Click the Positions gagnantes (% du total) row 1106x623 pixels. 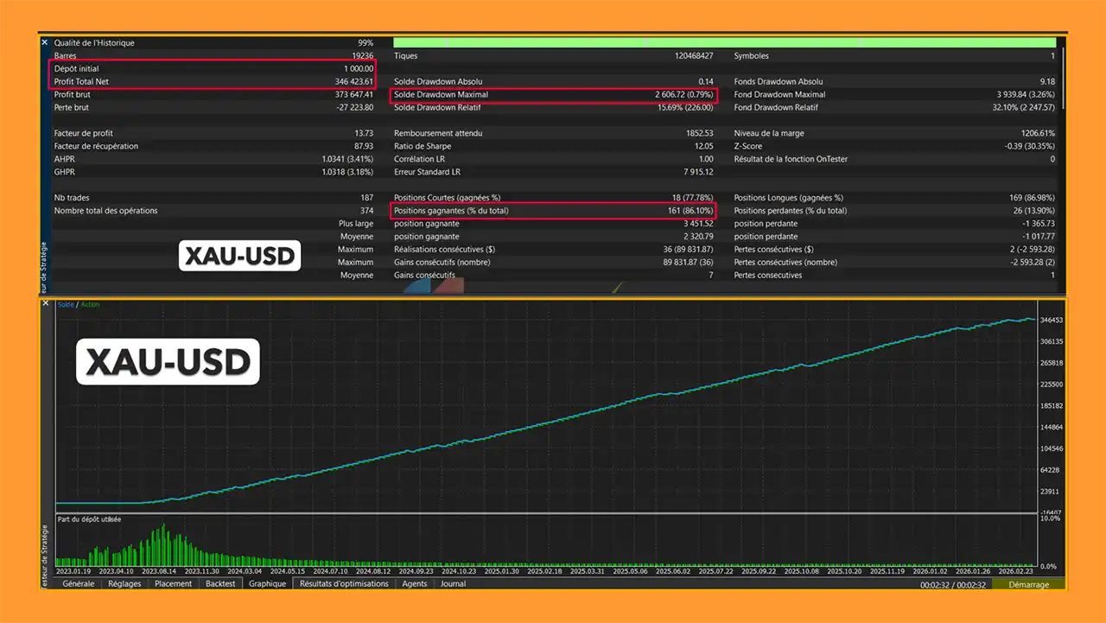pos(553,211)
